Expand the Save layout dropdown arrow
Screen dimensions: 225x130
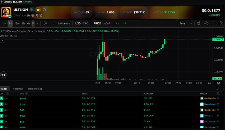191,23
